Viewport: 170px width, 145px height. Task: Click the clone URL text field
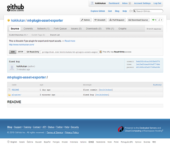pyautogui.click(x=70, y=52)
